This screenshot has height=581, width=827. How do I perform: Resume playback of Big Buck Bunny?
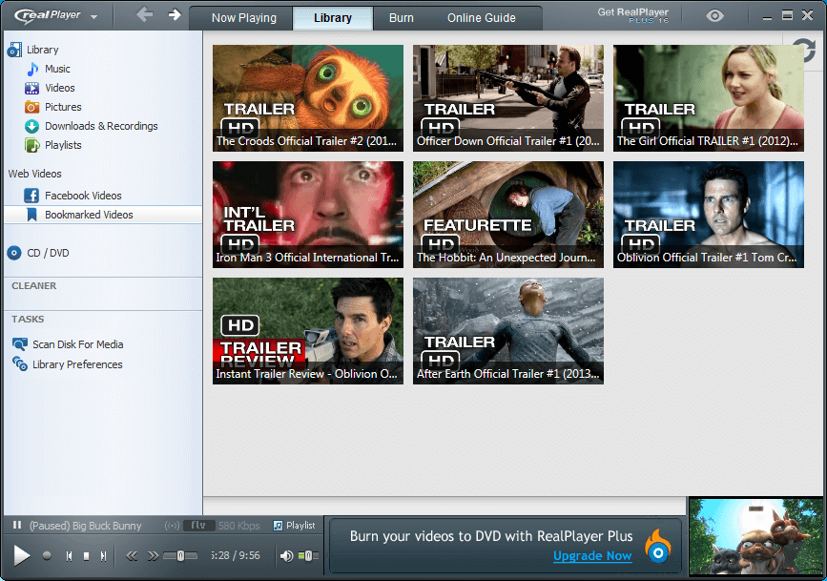[x=21, y=555]
